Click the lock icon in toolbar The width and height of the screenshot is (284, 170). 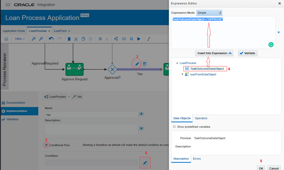click(107, 39)
